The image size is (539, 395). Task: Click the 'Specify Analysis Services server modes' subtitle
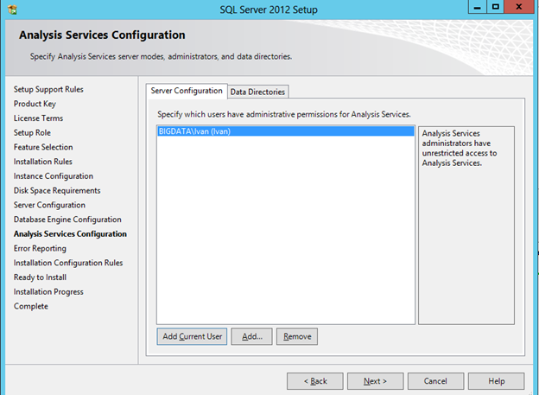(161, 56)
